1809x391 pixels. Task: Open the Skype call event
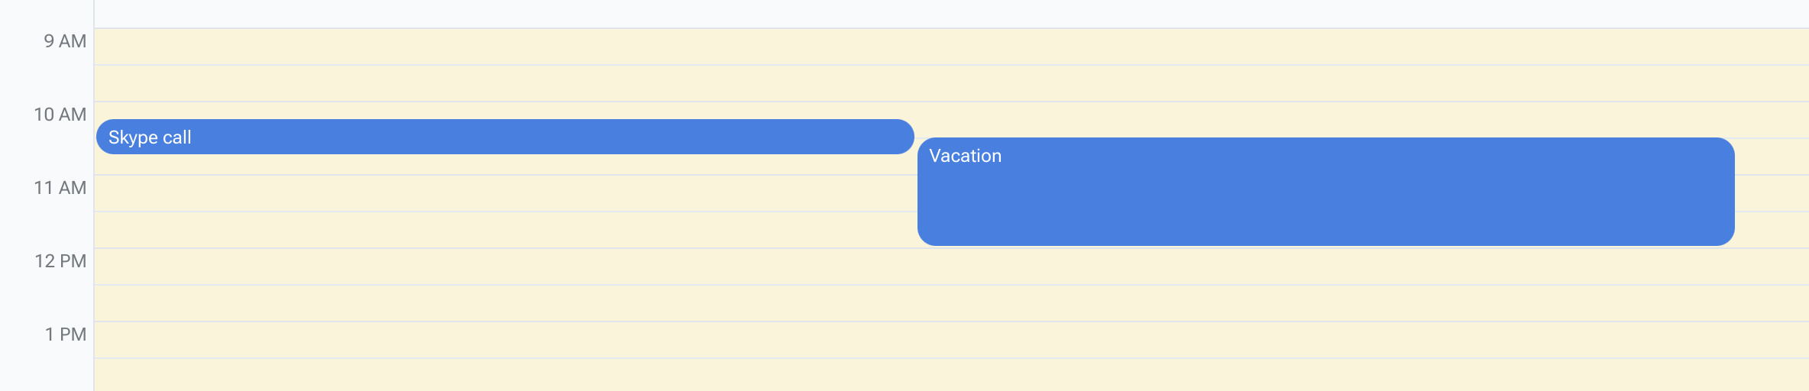pos(505,137)
